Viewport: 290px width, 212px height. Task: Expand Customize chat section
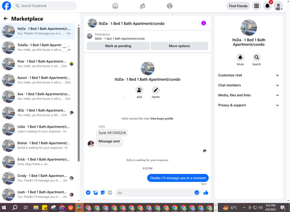[x=249, y=75]
